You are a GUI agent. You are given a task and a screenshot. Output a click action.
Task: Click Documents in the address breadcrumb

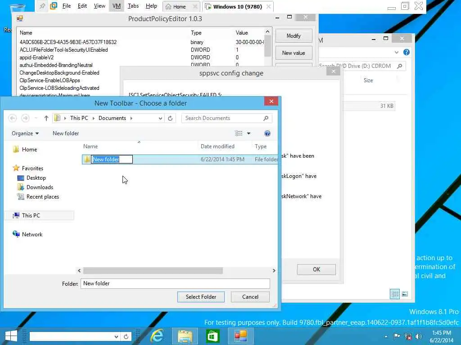pyautogui.click(x=112, y=118)
